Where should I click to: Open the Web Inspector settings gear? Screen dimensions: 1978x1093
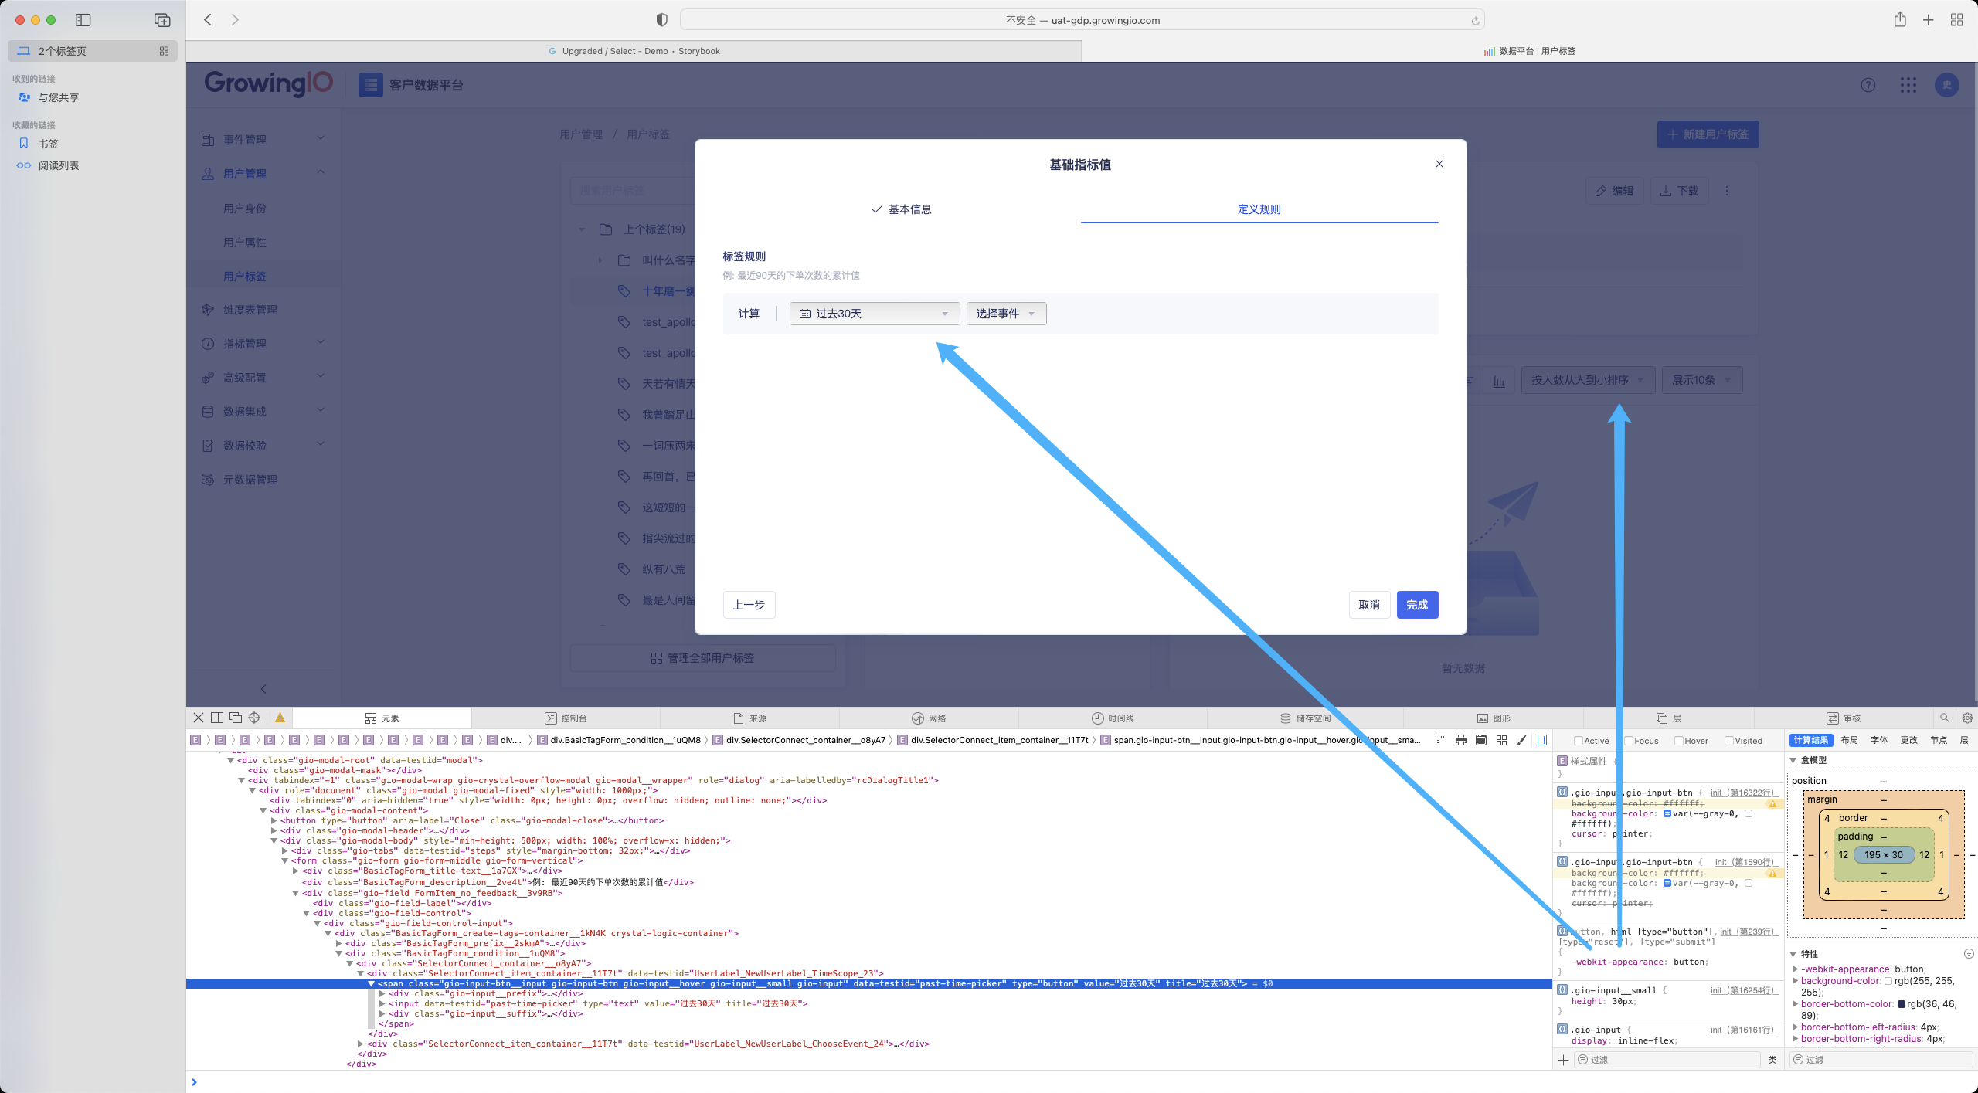pyautogui.click(x=1966, y=718)
